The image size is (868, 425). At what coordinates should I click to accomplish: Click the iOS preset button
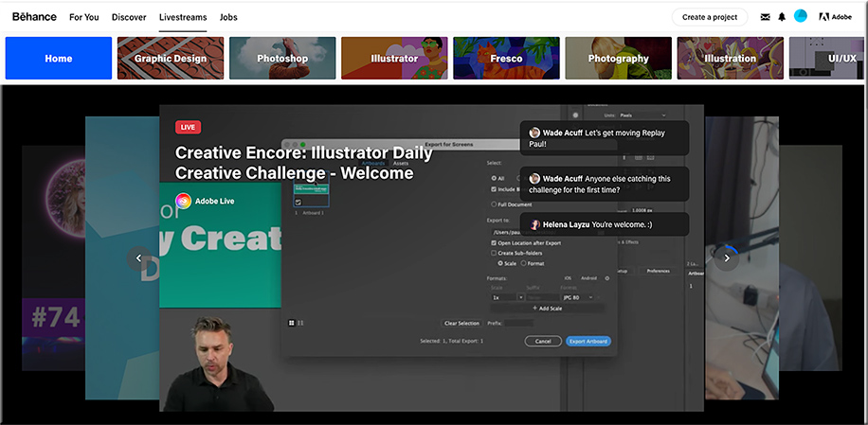pos(568,278)
